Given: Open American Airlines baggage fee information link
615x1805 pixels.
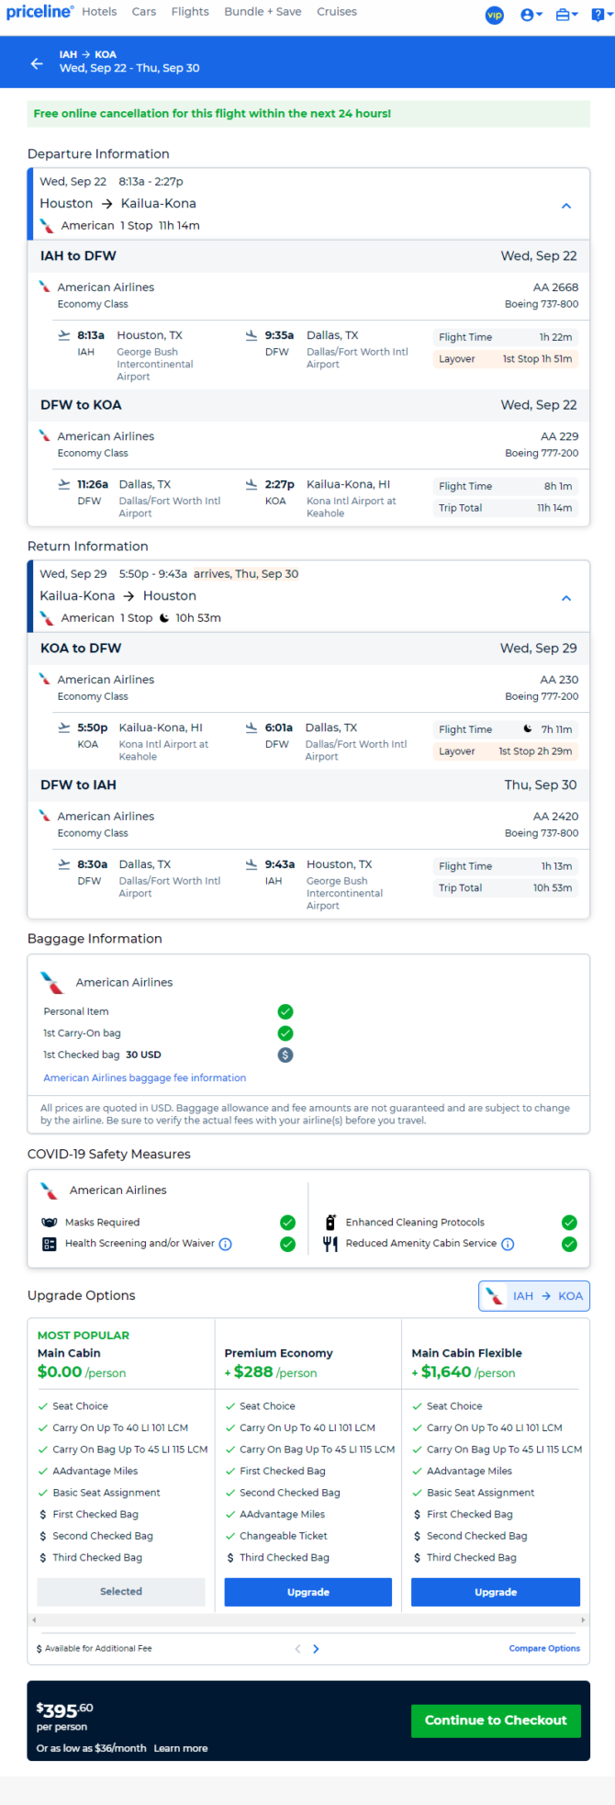Looking at the screenshot, I should 145,1077.
